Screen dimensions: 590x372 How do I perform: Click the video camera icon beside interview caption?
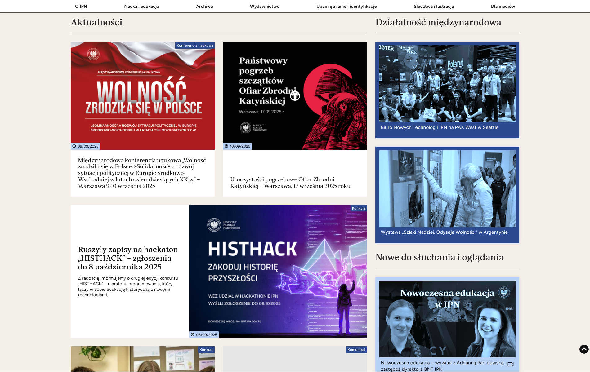[x=511, y=364]
